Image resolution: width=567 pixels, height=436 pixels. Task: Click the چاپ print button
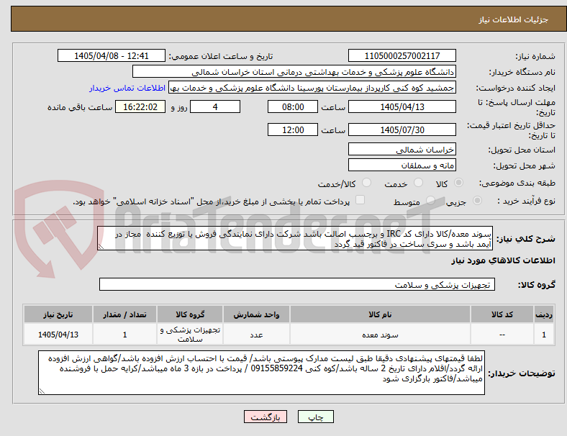(316, 417)
